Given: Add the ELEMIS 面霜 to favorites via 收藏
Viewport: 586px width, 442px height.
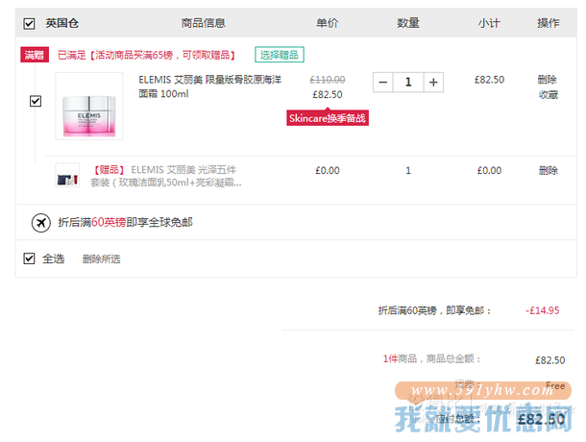Looking at the screenshot, I should (x=548, y=94).
